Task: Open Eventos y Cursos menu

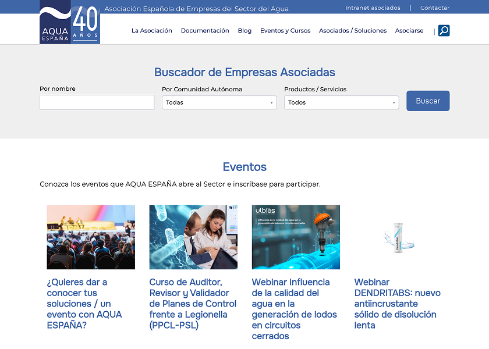Action: 285,31
